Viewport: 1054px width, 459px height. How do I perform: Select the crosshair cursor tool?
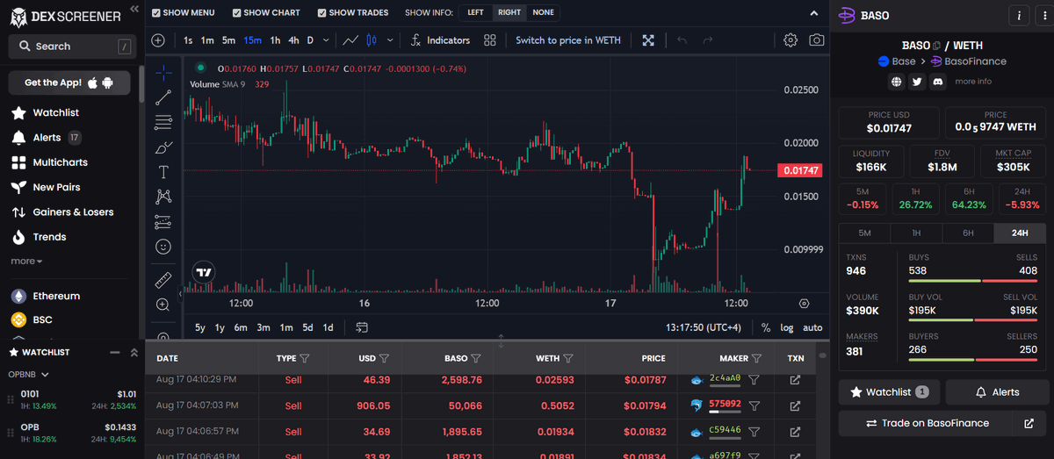[x=163, y=72]
